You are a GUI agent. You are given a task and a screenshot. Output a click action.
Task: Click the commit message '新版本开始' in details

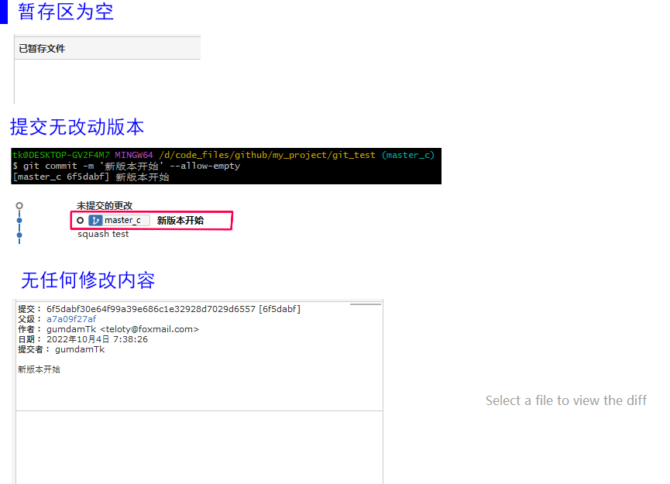pyautogui.click(x=39, y=369)
